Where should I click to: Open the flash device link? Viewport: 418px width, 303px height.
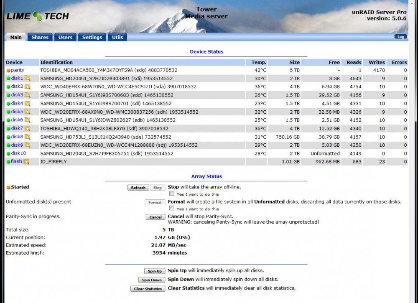(17, 161)
